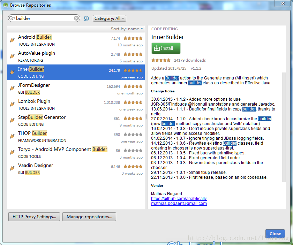293x245 pixels.
Task: Click the InnerBuilder detail panel star rating
Action: click(161, 60)
